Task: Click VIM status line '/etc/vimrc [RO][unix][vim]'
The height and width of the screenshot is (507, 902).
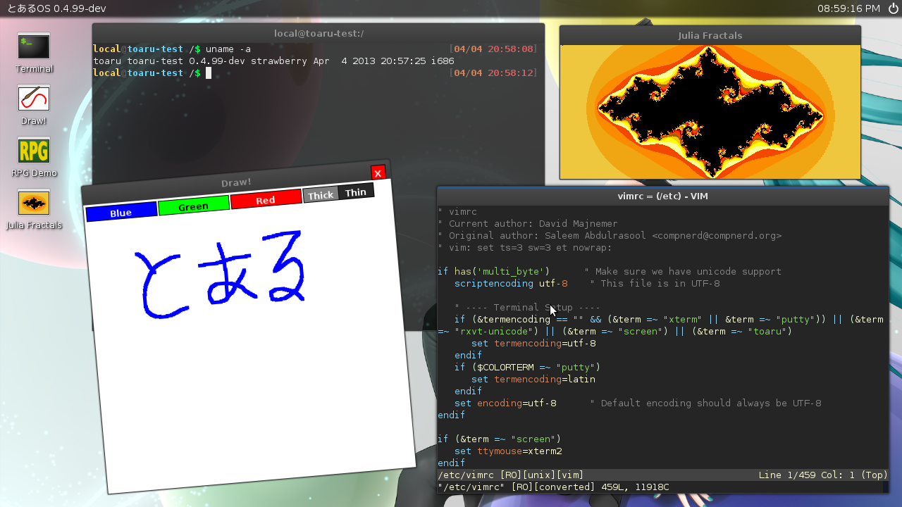Action: click(x=511, y=475)
